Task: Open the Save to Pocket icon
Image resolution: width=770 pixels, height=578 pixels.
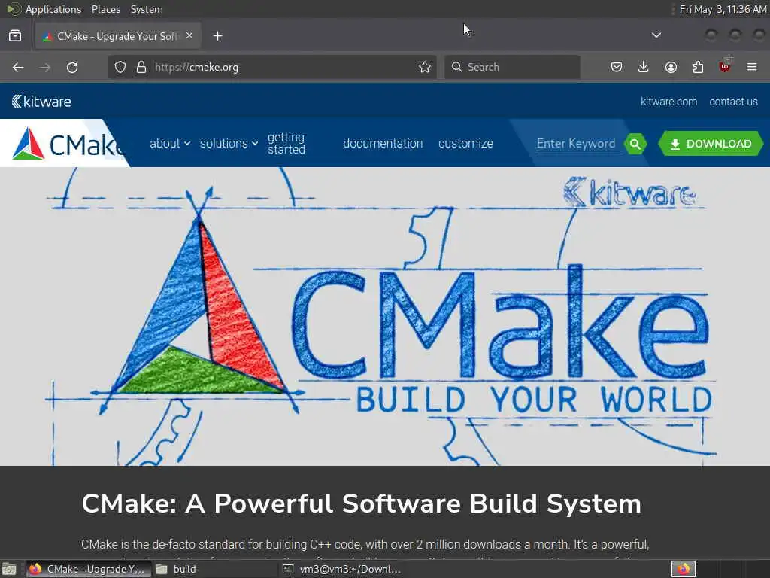Action: coord(617,67)
